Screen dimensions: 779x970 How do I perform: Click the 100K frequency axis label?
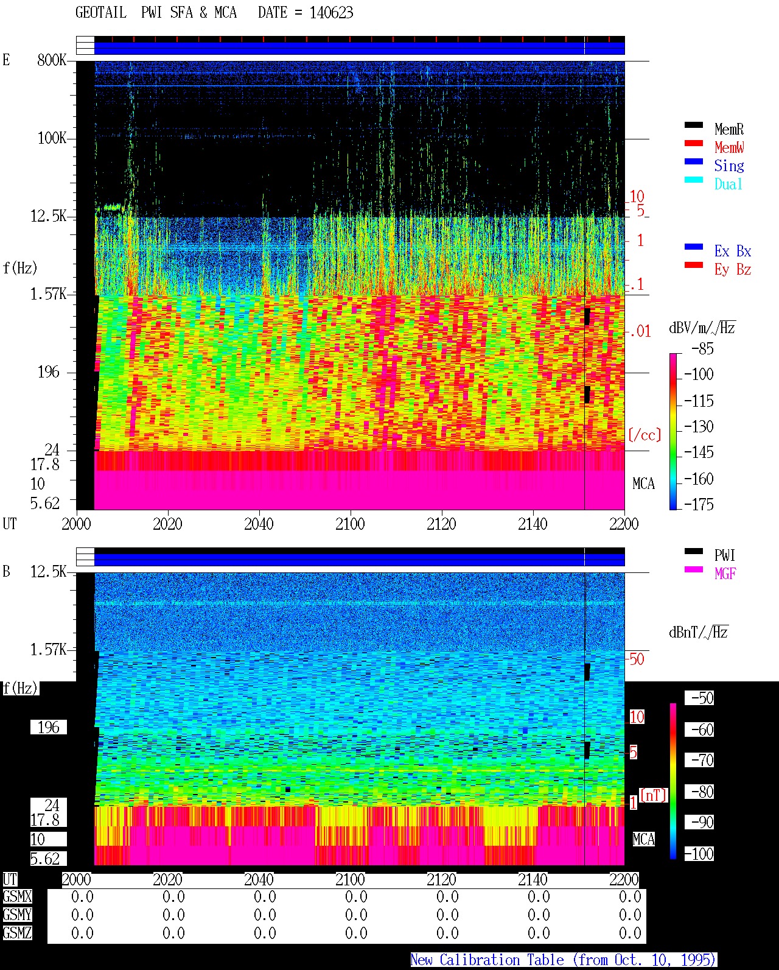(x=52, y=138)
